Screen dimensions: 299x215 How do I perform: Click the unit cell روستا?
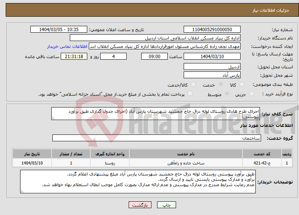[110, 163]
